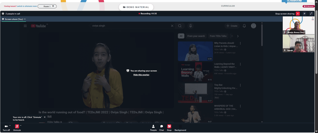This screenshot has width=318, height=133.
Task: Select the From TEDx Talks chip
Action: point(218,36)
